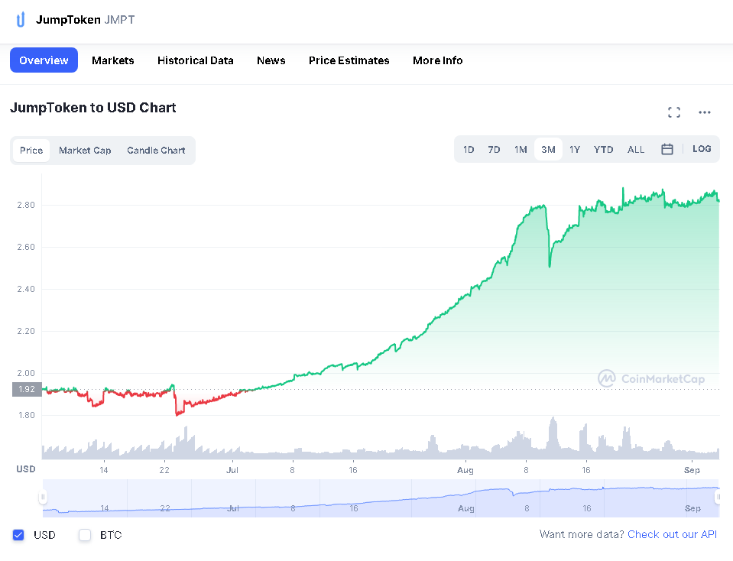
Task: Go to the Price Estimates tab
Action: (349, 60)
